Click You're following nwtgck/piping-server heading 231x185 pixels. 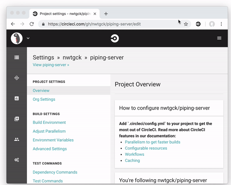163,180
